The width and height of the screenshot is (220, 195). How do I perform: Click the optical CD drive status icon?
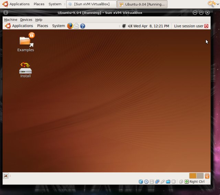146,182
